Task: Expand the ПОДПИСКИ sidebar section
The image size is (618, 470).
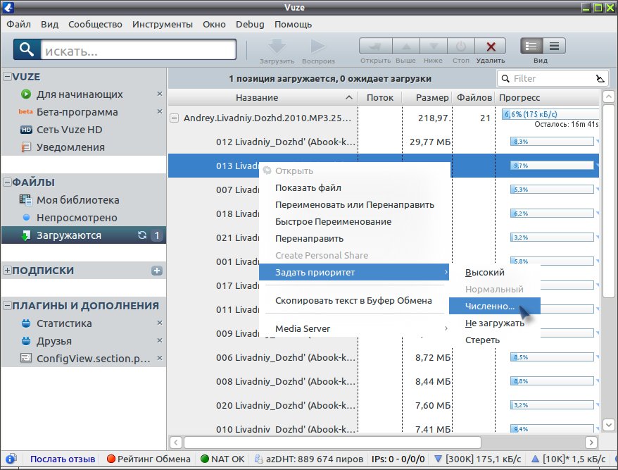Action: (7, 271)
